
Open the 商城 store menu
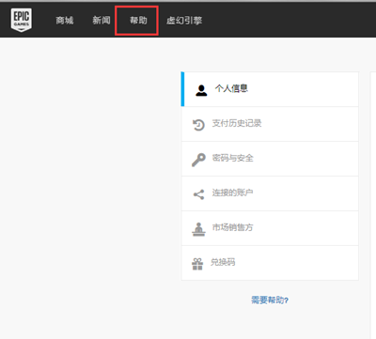(x=65, y=21)
